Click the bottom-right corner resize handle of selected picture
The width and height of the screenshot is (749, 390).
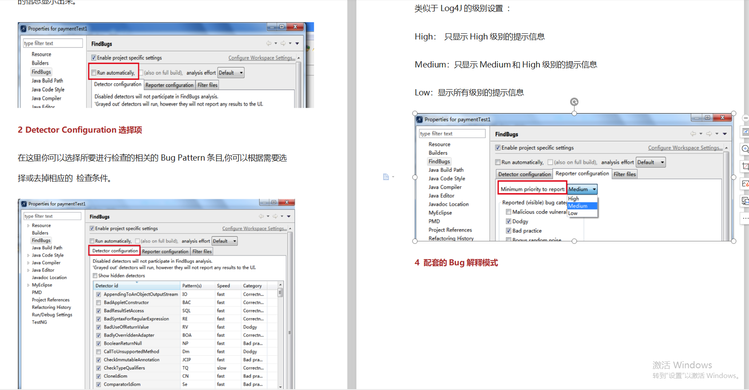(733, 241)
